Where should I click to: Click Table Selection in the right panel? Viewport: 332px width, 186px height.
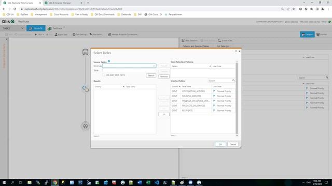click(x=190, y=40)
